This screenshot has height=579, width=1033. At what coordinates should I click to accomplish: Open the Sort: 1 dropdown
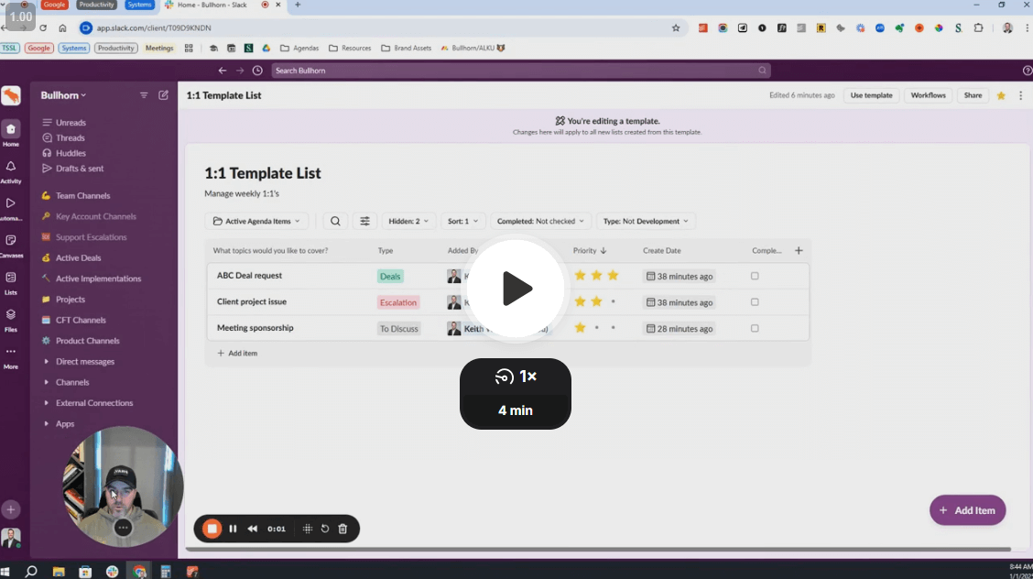click(x=462, y=222)
